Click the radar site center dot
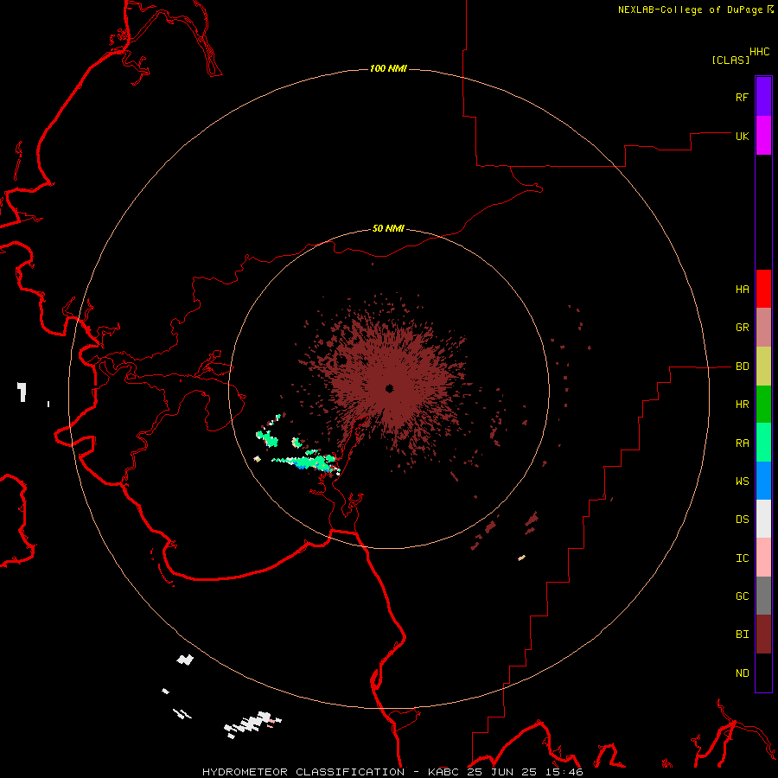Image resolution: width=778 pixels, height=778 pixels. point(390,388)
